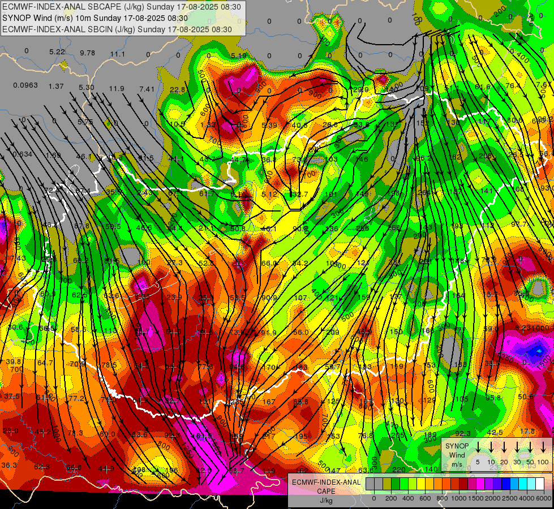Click the map value 50.6

(526, 396)
